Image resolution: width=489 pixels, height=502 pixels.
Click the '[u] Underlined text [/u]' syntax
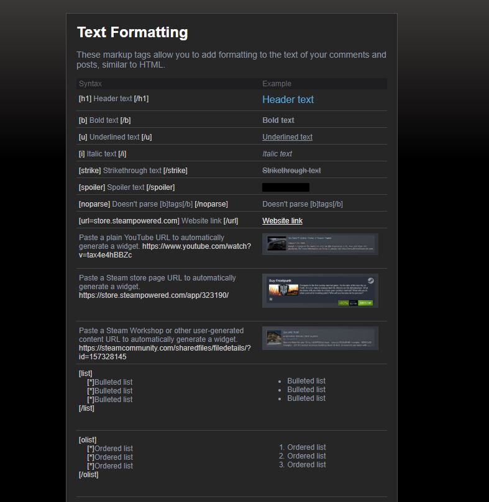[115, 137]
